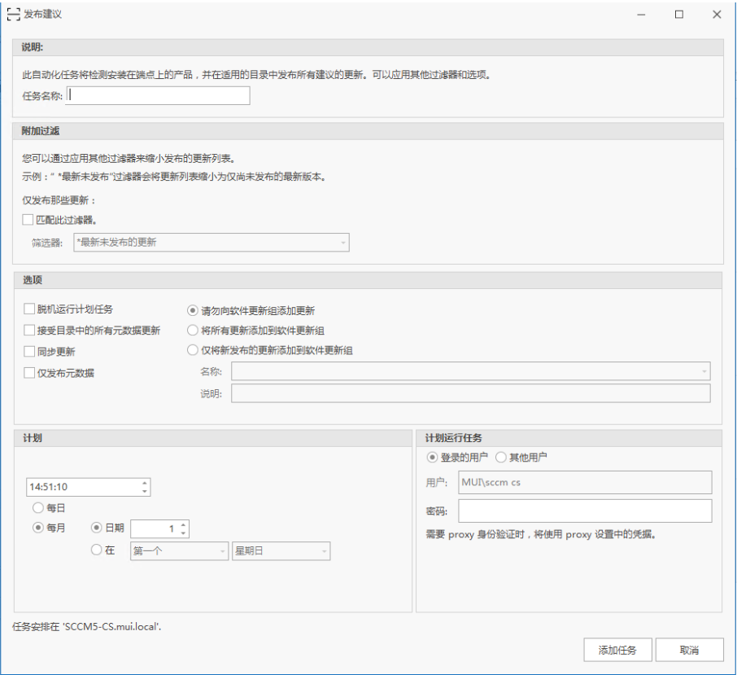Enable the 同步更新 checkbox
The image size is (737, 675).
tap(30, 352)
